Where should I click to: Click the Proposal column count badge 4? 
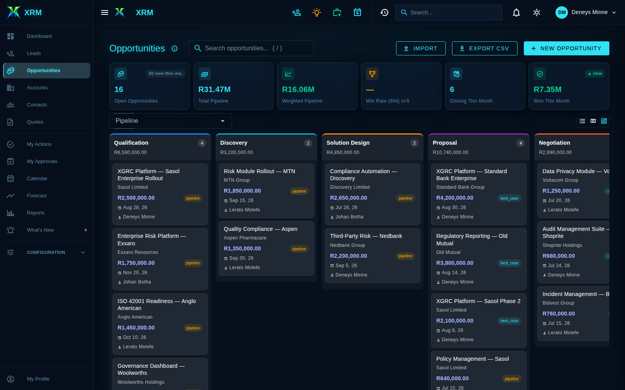[x=521, y=143]
